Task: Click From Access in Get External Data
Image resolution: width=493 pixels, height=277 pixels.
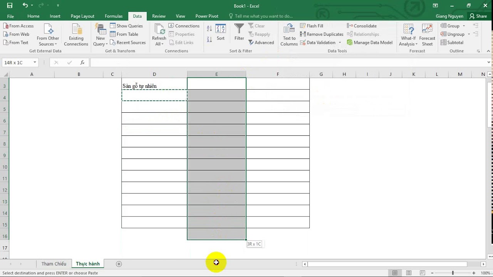Action: (x=18, y=26)
